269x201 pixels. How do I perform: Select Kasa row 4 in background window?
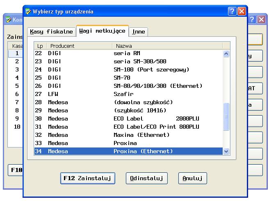pyautogui.click(x=16, y=78)
